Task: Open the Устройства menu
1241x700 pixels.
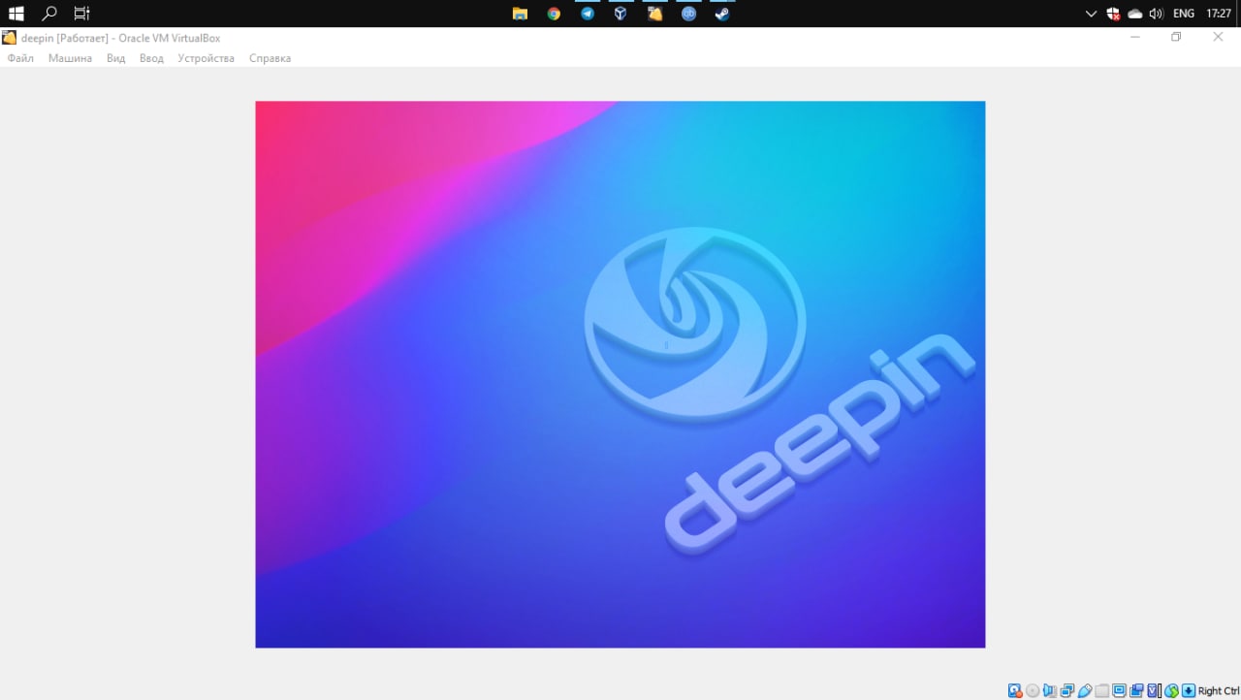Action: tap(206, 58)
